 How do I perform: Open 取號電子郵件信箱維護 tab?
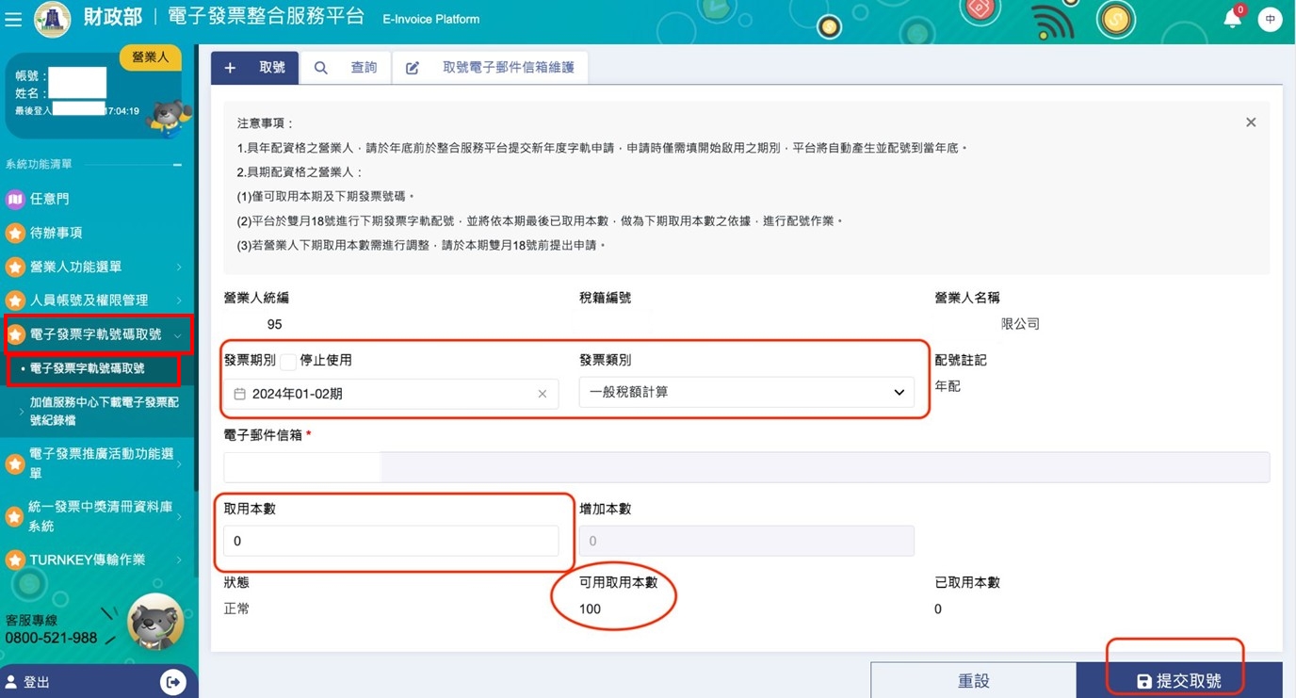pyautogui.click(x=491, y=68)
